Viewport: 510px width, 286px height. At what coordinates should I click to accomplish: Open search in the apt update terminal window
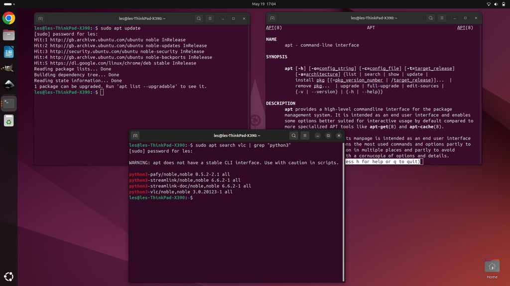pos(198,18)
